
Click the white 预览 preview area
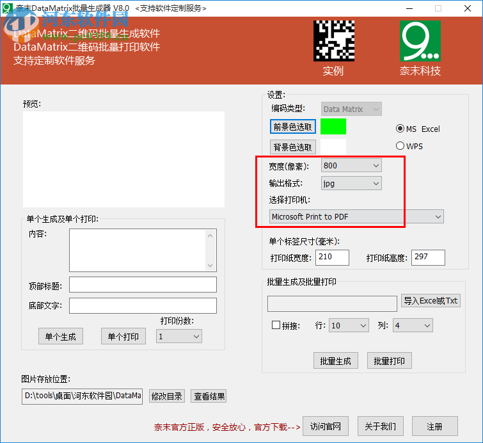[x=124, y=159]
